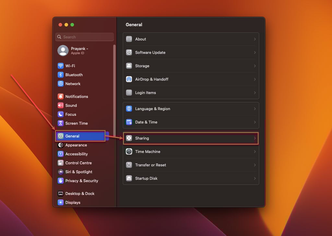Select the Network label in sidebar
332x236 pixels.
pyautogui.click(x=73, y=83)
